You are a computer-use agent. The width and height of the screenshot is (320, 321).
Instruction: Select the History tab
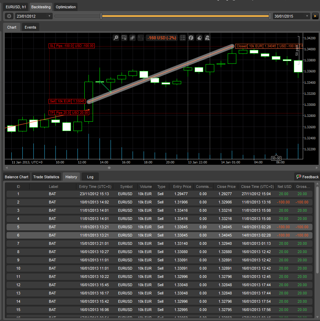[x=71, y=177]
